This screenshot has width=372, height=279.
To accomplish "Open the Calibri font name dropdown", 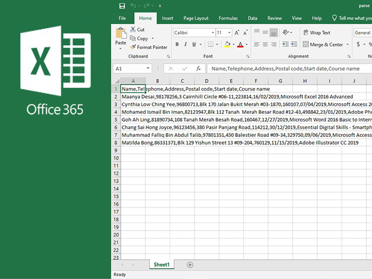I will click(212, 33).
